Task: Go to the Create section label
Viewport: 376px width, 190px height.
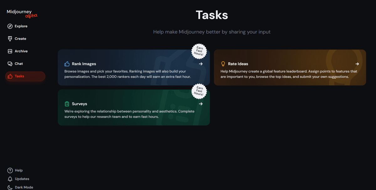Action: pyautogui.click(x=20, y=39)
